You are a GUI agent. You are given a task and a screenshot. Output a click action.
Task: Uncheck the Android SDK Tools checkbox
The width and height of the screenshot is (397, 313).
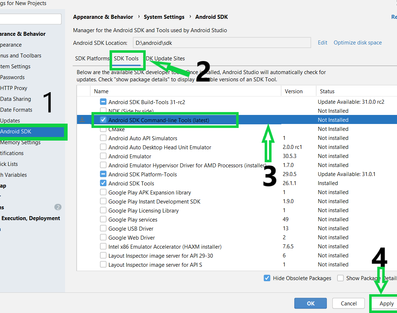tap(103, 183)
